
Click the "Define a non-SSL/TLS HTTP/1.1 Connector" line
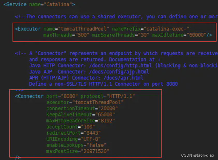pyautogui.click(x=103, y=84)
